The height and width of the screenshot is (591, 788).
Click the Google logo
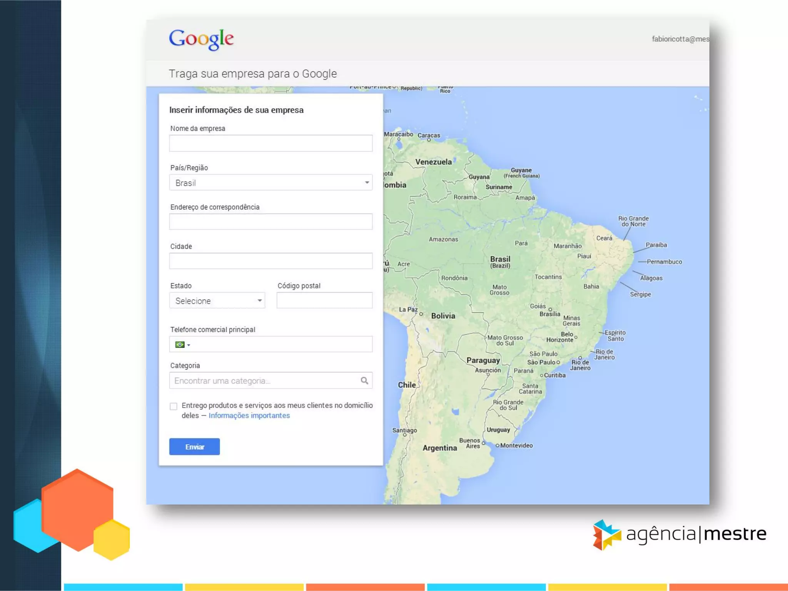pyautogui.click(x=201, y=39)
